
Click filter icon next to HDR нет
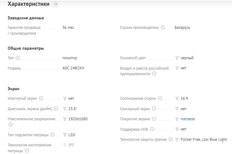point(177,129)
